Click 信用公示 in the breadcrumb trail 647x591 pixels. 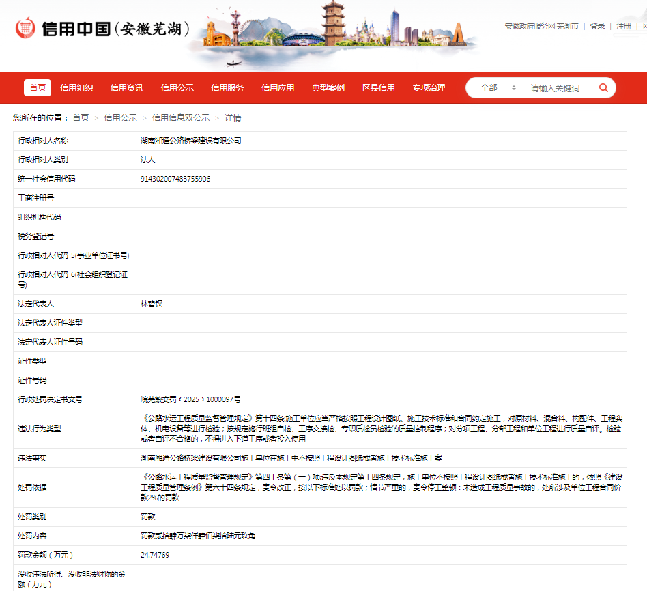coord(120,118)
